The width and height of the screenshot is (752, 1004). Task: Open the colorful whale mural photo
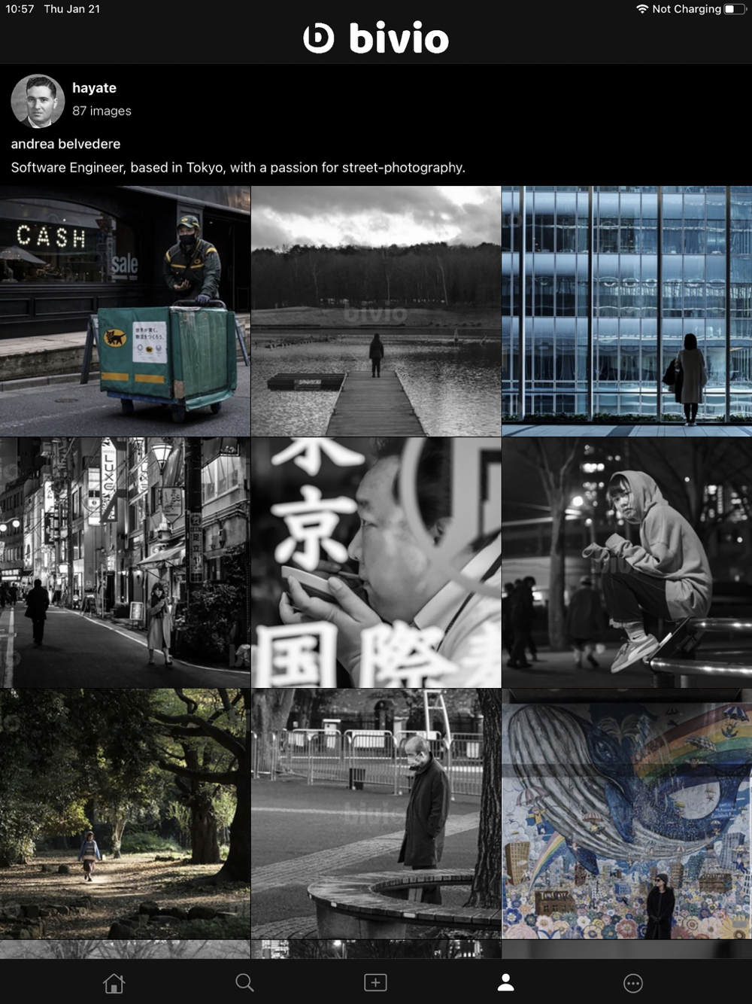[x=627, y=814]
